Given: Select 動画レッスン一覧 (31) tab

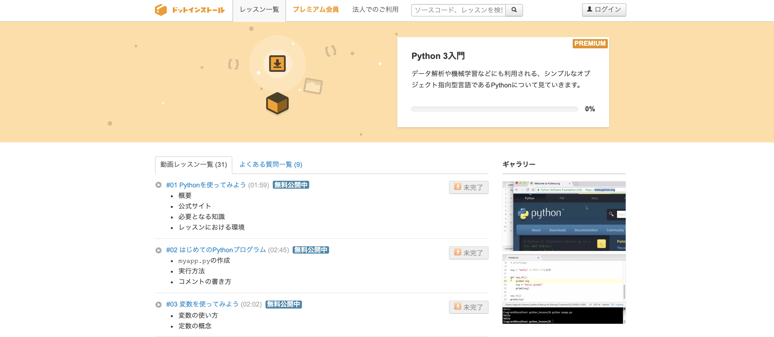Looking at the screenshot, I should pyautogui.click(x=194, y=165).
